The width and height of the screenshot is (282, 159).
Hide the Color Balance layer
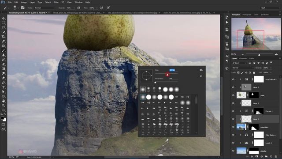233,135
